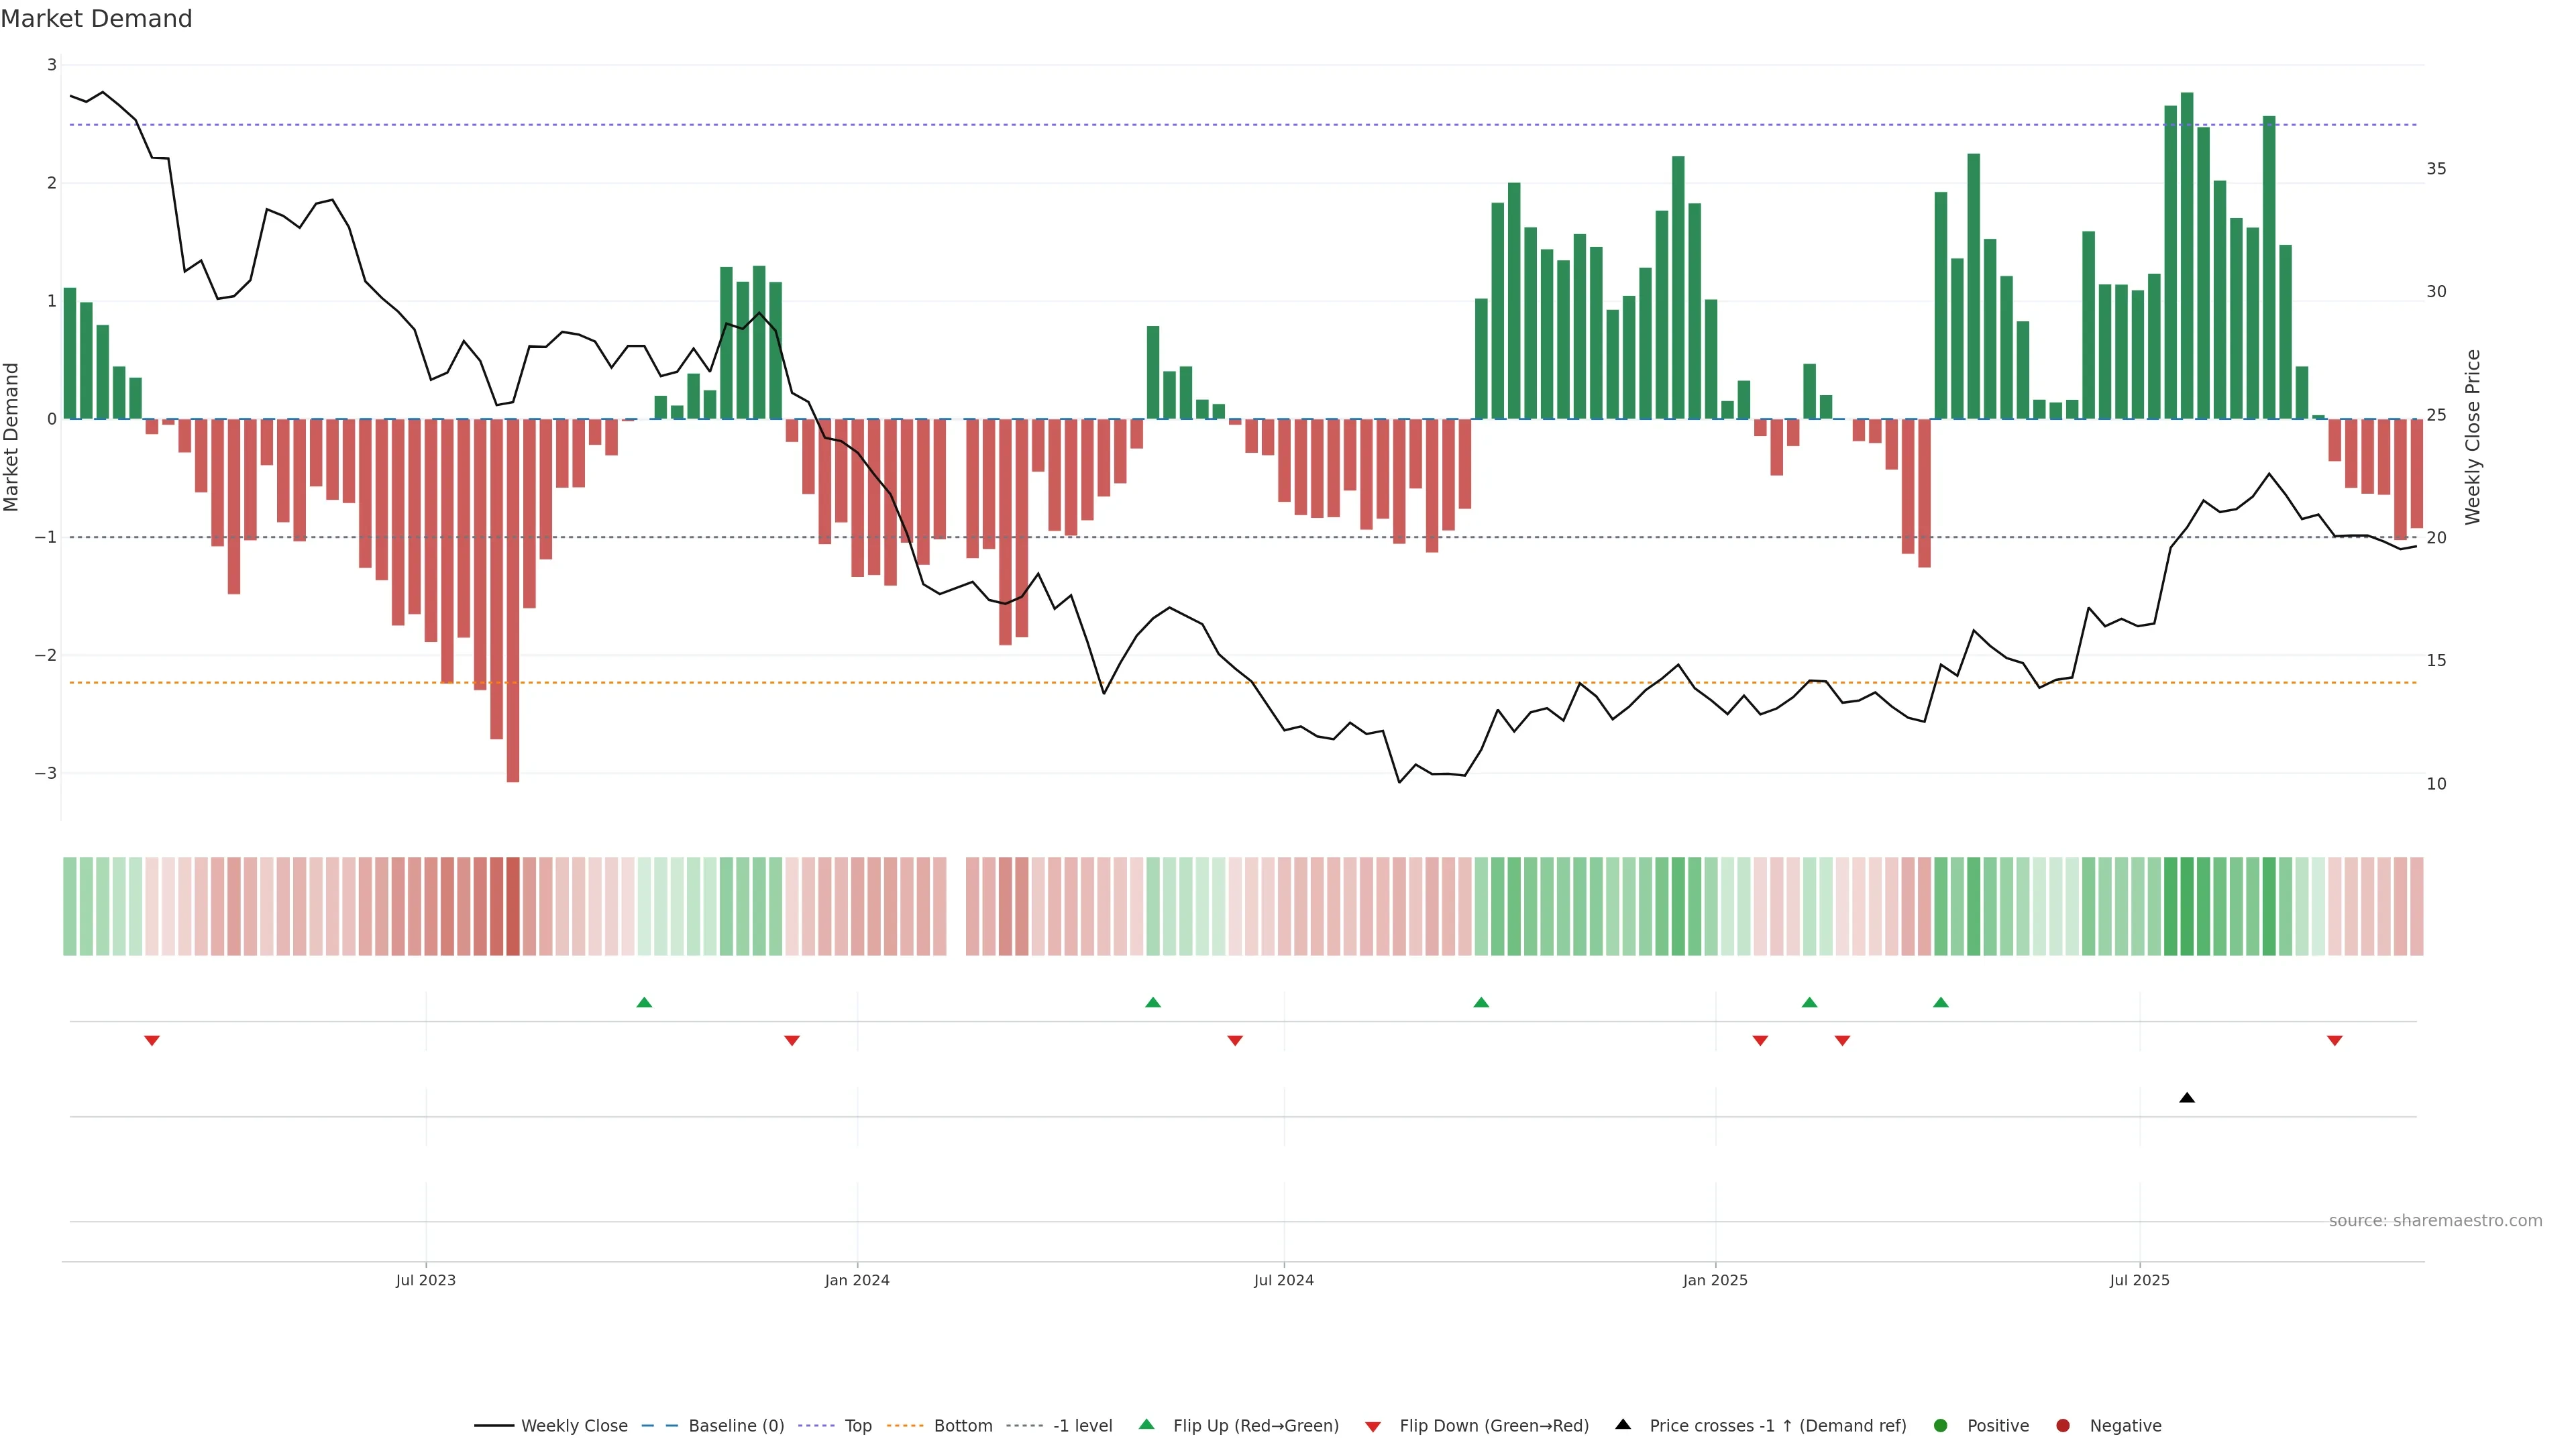The image size is (2576, 1449).
Task: Click the first red flip-down marker before Jul 2023
Action: 152,1041
